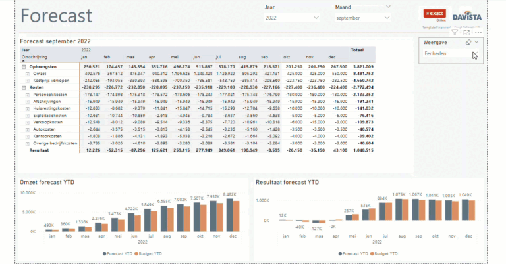The image size is (506, 264).
Task: Click the Template Financial link under logos
Action: click(436, 28)
